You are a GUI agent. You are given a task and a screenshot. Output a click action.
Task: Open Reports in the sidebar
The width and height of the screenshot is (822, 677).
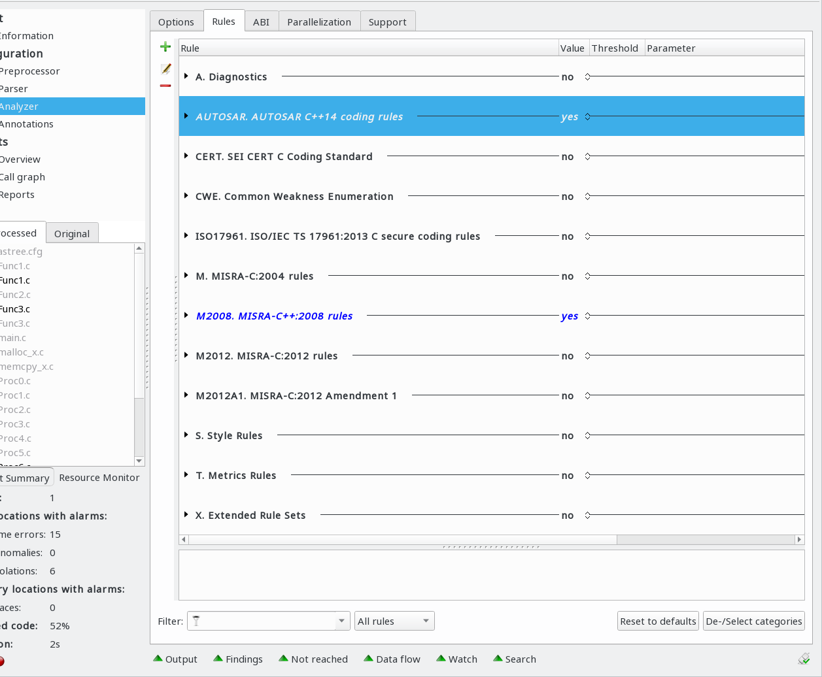[x=18, y=195]
